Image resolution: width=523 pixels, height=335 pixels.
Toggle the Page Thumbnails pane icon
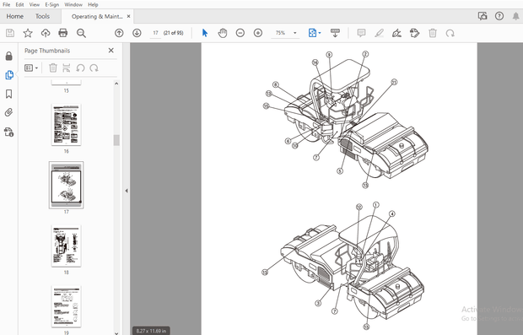[x=9, y=75]
